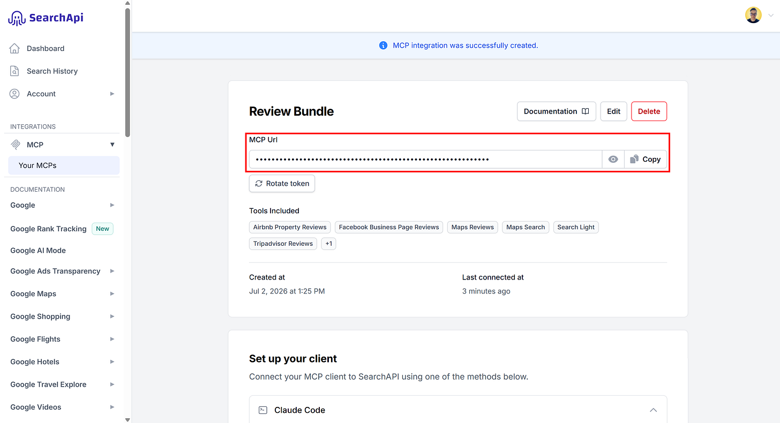Screen dimensions: 780x423
Task: Click the Claude Code terminal icon
Action: 262,410
